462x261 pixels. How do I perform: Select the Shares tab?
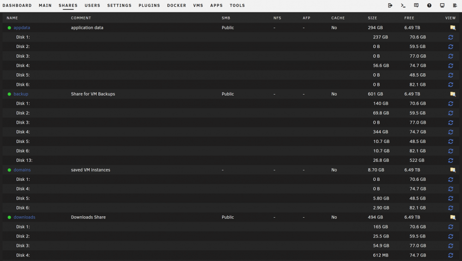click(68, 5)
